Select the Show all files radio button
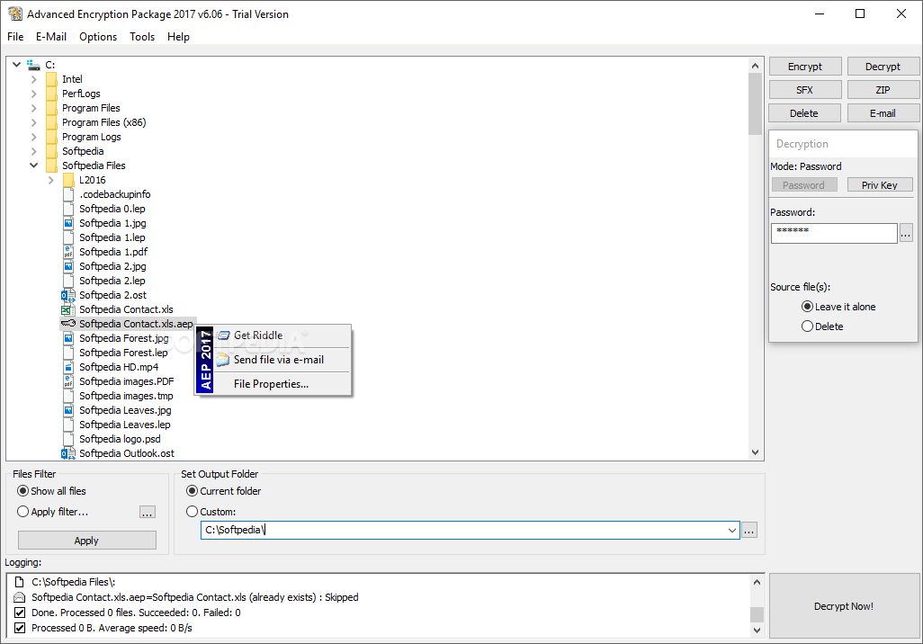Viewport: 923px width, 644px height. click(23, 490)
